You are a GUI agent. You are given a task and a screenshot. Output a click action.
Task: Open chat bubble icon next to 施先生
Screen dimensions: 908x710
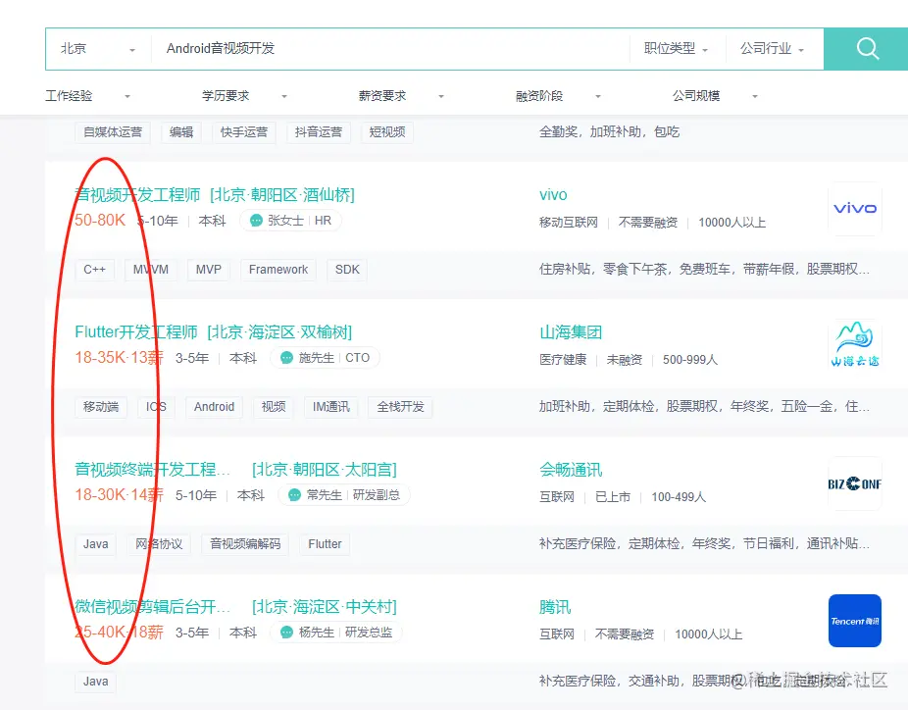pyautogui.click(x=286, y=358)
